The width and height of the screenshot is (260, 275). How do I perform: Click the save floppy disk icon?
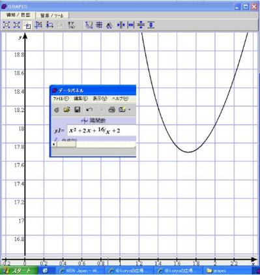coord(78,109)
